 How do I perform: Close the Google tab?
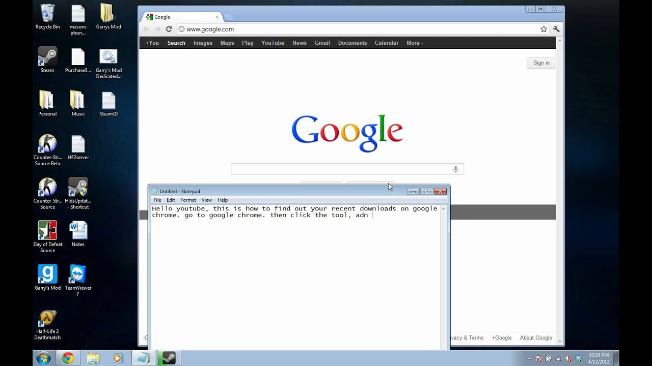tap(217, 17)
